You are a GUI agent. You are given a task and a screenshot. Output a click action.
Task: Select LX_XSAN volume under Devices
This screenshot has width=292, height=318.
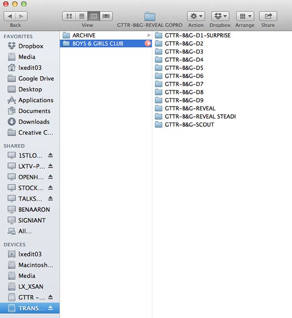pos(30,286)
